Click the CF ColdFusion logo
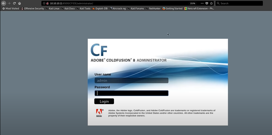272x135 pixels. pos(99,50)
